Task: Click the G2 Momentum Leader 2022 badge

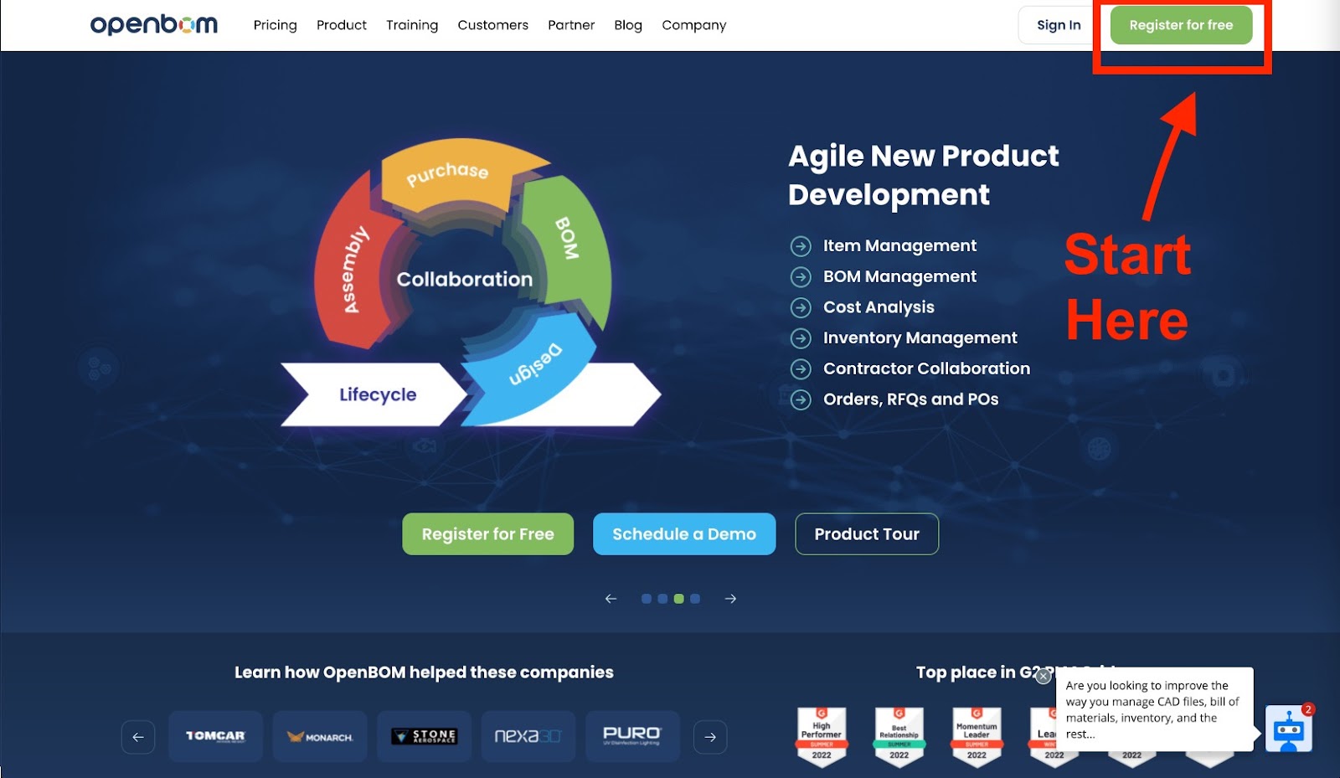Action: [977, 736]
